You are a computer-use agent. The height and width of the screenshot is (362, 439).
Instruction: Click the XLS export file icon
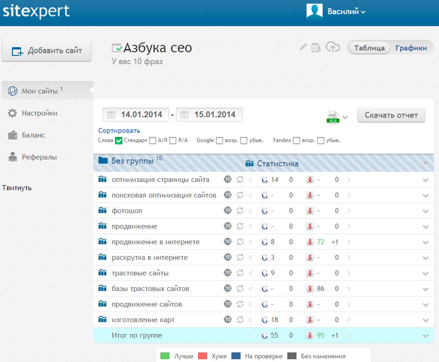[x=333, y=117]
